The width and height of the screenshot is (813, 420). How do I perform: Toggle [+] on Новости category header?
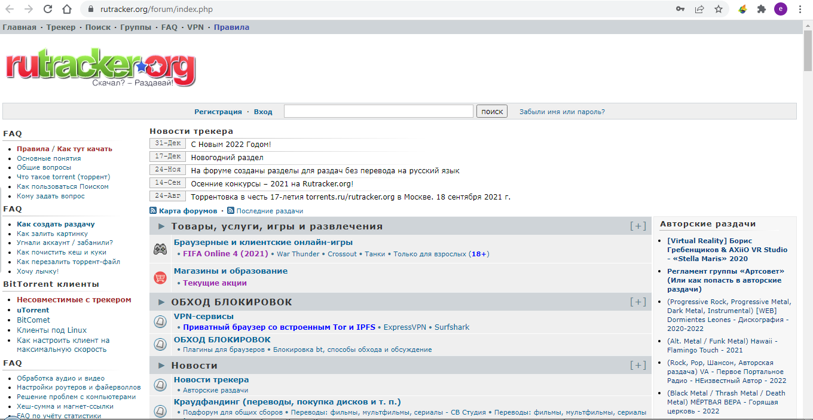click(x=638, y=365)
